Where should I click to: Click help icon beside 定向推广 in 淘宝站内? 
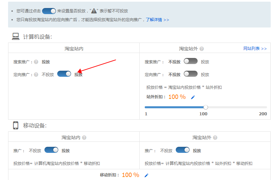point(36,75)
